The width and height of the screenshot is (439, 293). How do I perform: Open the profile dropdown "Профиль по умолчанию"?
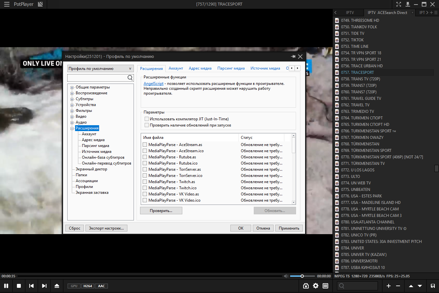click(x=100, y=69)
